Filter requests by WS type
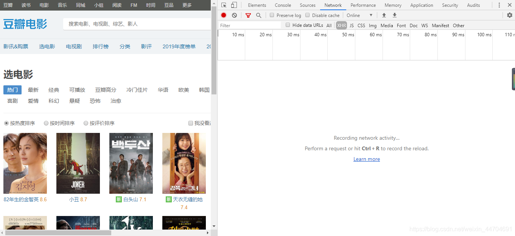515x236 pixels. [x=425, y=25]
